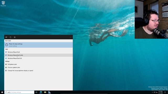Image resolution: width=168 pixels, height=94 pixels.
Task: Open the search panel's more options ellipsis
Action: point(71,37)
